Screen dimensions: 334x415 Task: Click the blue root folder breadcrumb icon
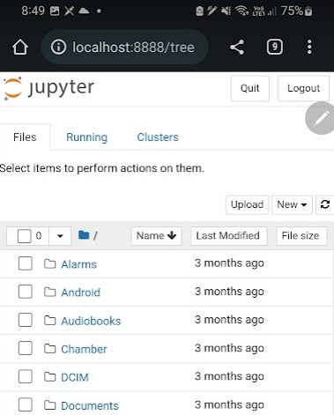[84, 235]
